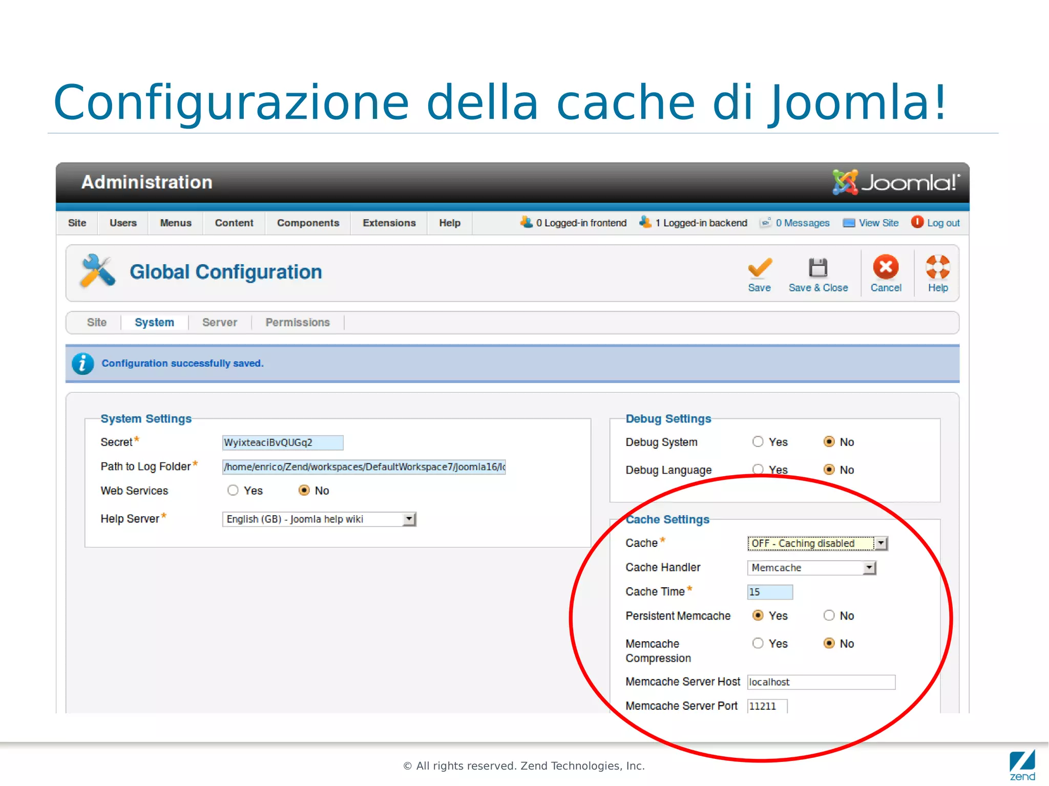The height and width of the screenshot is (786, 1049).
Task: Click the 0 Messages link
Action: pyautogui.click(x=802, y=223)
